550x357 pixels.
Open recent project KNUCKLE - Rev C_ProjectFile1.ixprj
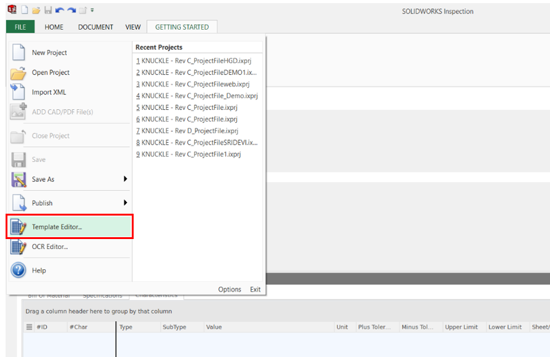click(x=189, y=154)
